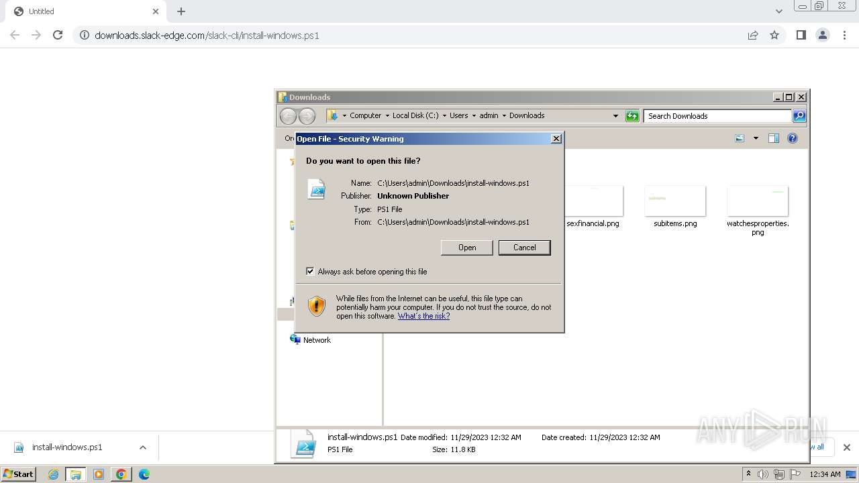The height and width of the screenshot is (483, 859).
Task: Expand Users breadcrumb arrow
Action: 474,115
